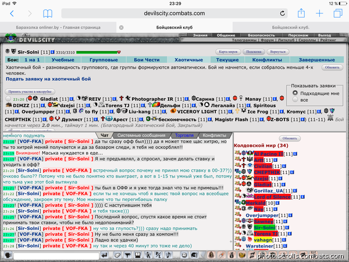Click the translit R/L icon in chat toolbar
The width and height of the screenshot is (349, 262).
(x=158, y=255)
